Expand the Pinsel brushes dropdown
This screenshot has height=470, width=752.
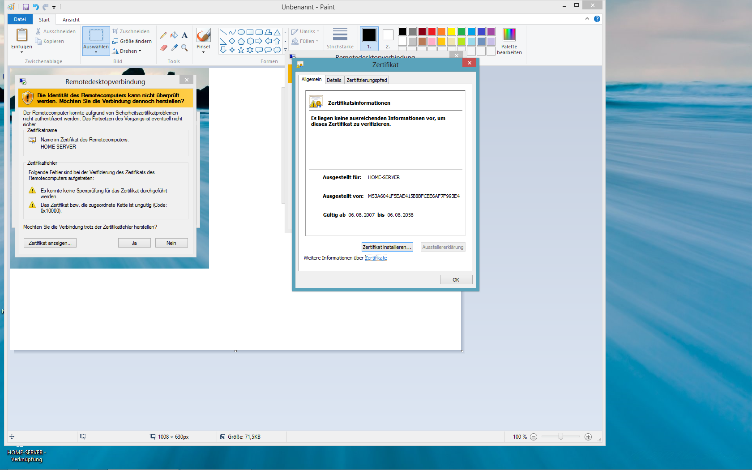pyautogui.click(x=203, y=52)
